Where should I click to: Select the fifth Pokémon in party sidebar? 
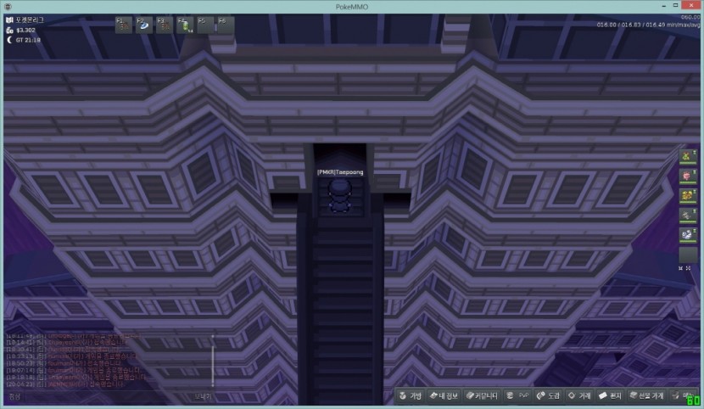(688, 234)
